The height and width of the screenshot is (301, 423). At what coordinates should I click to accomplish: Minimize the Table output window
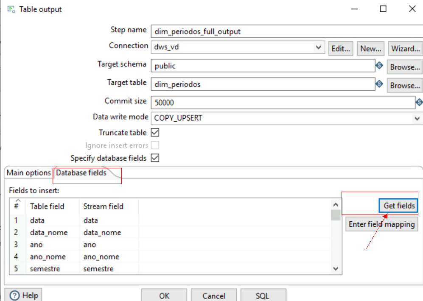[x=354, y=9]
